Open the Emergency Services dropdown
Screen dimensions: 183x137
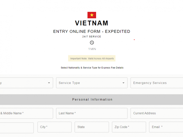[157, 83]
